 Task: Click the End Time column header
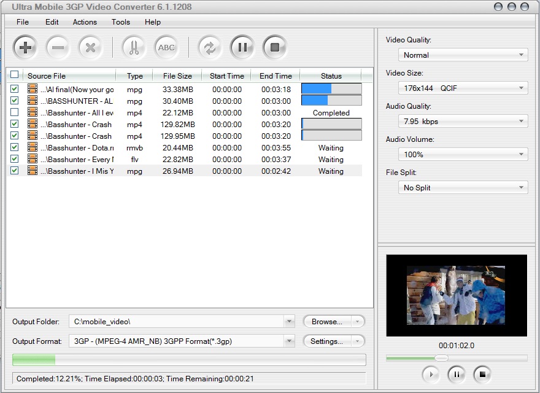pyautogui.click(x=276, y=76)
